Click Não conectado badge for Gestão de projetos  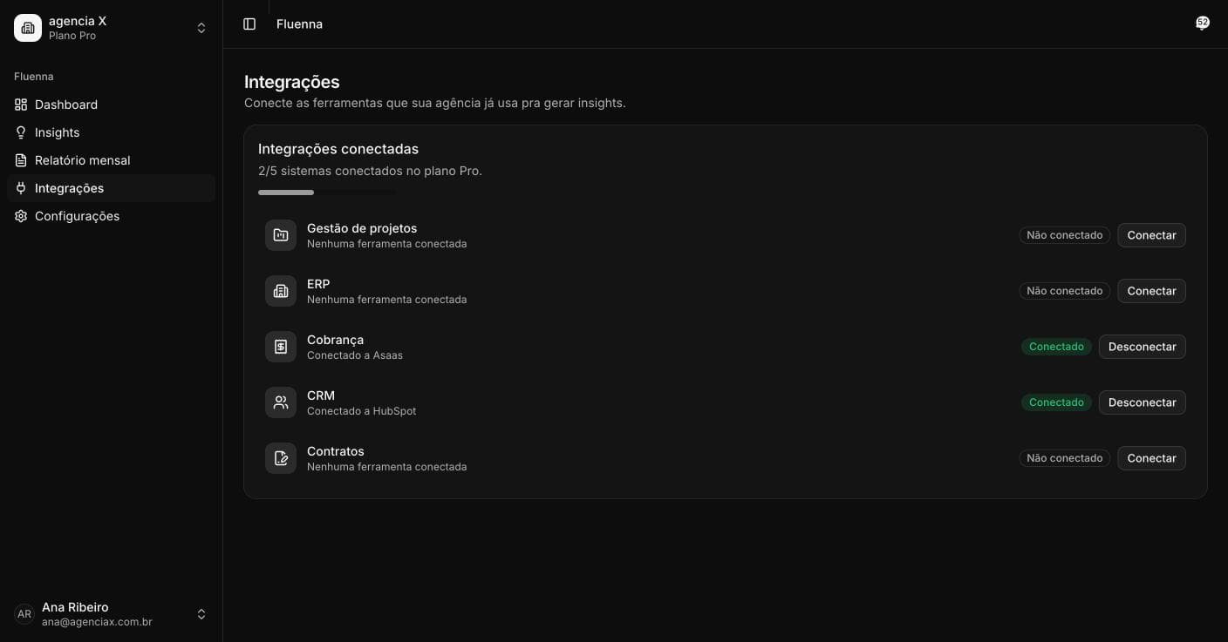point(1065,235)
